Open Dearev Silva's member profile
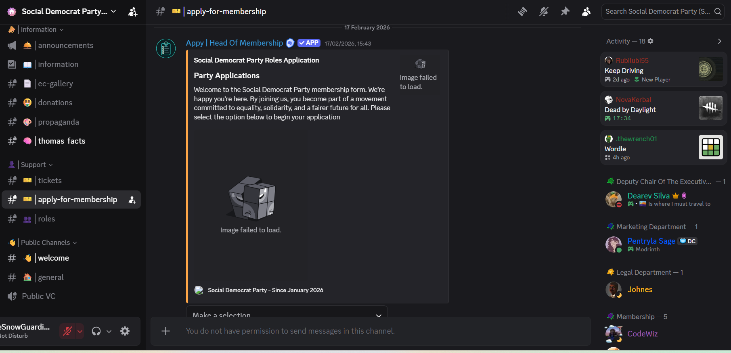 click(x=648, y=196)
